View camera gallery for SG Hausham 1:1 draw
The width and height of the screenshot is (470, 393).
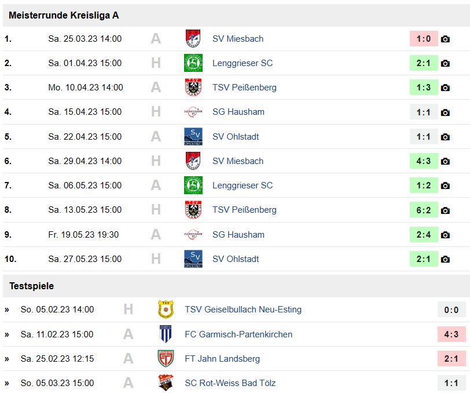445,112
